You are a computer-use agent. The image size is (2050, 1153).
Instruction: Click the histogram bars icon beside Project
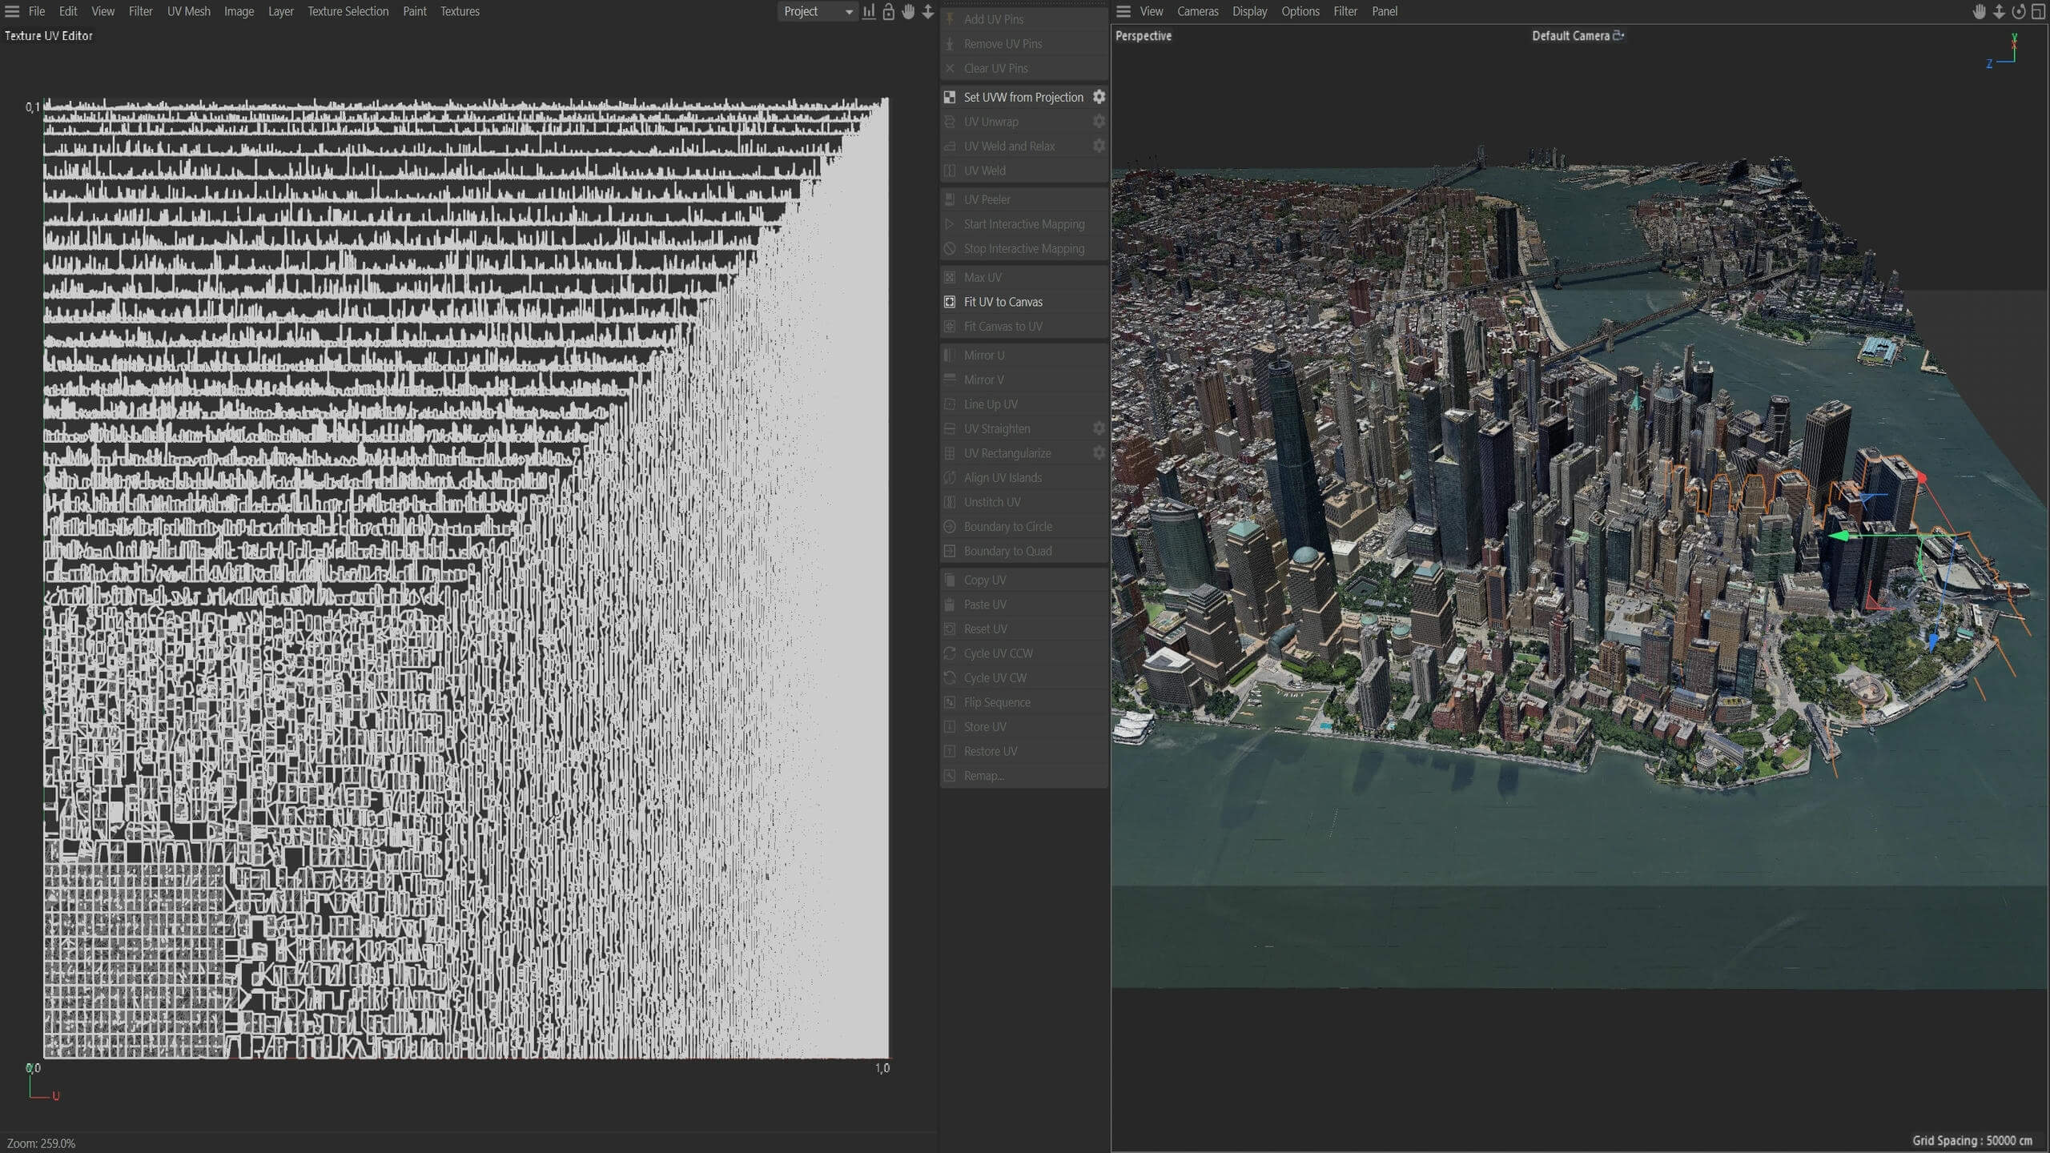pos(869,11)
